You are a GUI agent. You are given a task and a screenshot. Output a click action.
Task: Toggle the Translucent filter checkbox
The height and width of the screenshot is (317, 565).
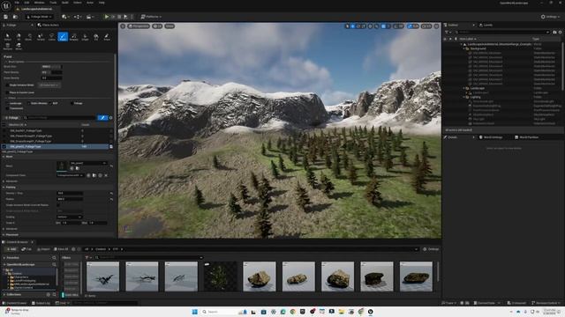point(7,108)
